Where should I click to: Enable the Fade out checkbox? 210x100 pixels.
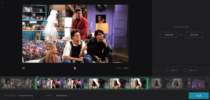(x=185, y=70)
